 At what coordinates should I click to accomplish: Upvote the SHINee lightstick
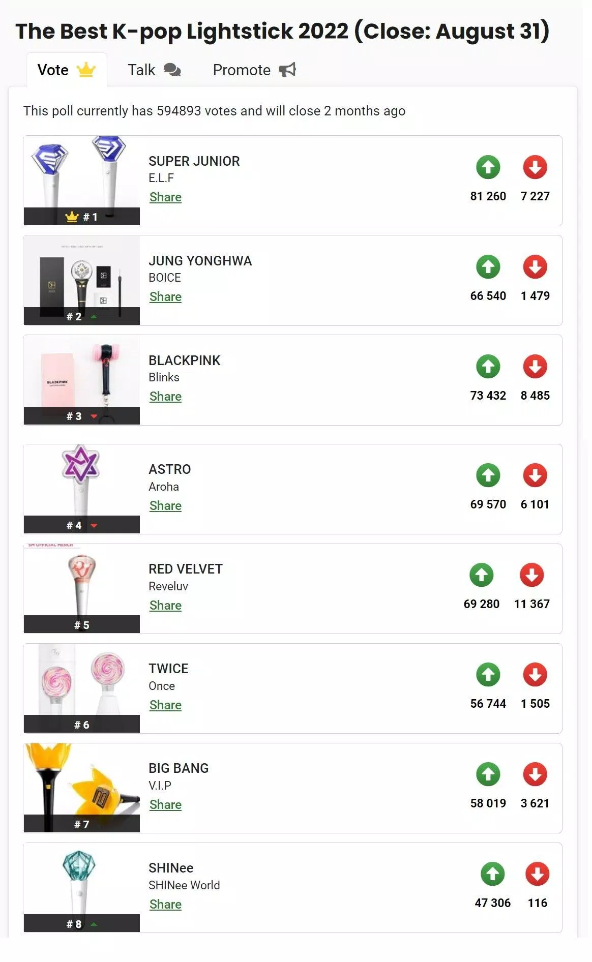pos(492,873)
